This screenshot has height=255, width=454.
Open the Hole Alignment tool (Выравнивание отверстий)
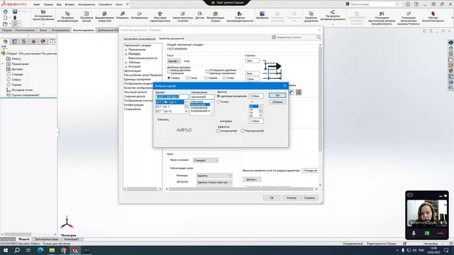pyautogui.click(x=104, y=17)
